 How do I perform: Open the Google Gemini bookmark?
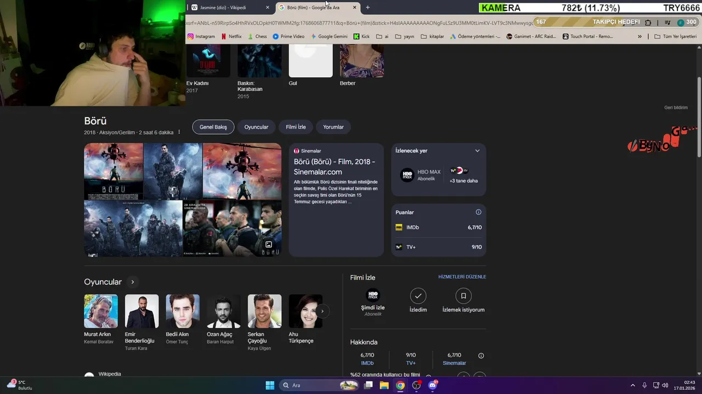pyautogui.click(x=329, y=37)
